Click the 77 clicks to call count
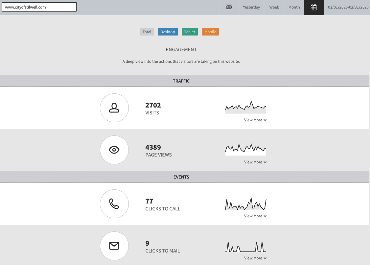370x265 pixels. (x=149, y=201)
